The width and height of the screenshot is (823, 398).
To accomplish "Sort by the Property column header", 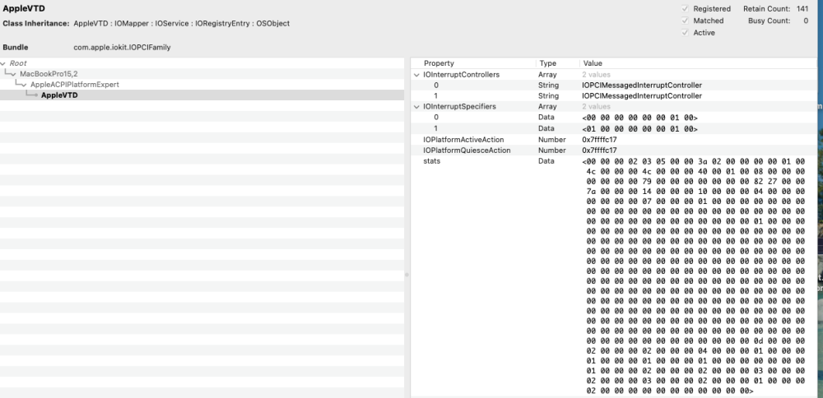I will [x=439, y=63].
